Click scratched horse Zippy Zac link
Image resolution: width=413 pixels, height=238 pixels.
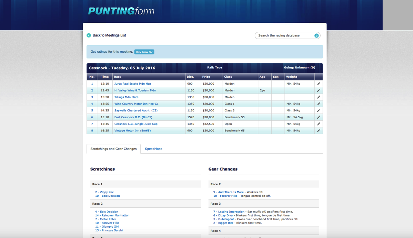pos(107,192)
